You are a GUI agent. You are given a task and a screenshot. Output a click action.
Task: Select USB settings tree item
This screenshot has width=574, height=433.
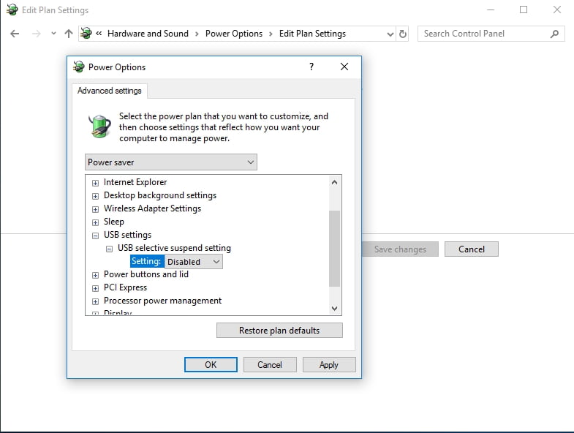click(127, 235)
